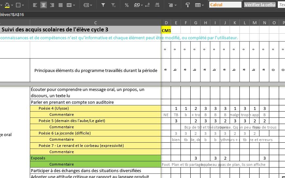
Task: Click Poésie 5 score 3 in column E
Action: click(x=176, y=121)
